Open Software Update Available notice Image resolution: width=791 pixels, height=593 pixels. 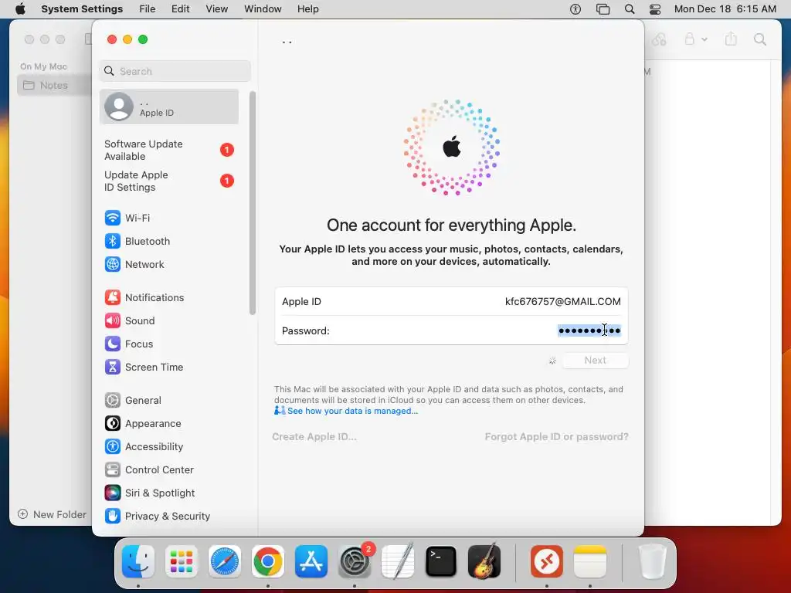169,151
